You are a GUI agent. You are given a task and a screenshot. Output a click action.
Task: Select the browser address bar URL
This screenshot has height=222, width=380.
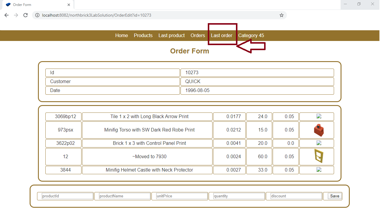point(96,15)
